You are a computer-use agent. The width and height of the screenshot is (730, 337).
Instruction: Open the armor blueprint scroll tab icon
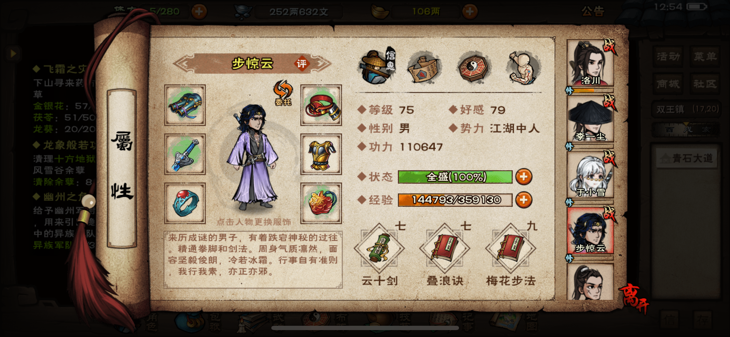424,69
